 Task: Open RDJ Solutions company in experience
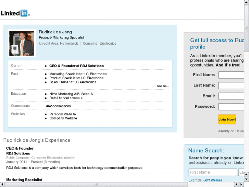[18, 153]
